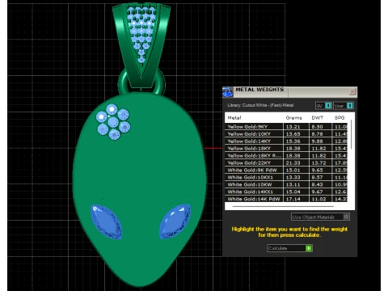Click the 13.72 DWT value

pos(318,163)
